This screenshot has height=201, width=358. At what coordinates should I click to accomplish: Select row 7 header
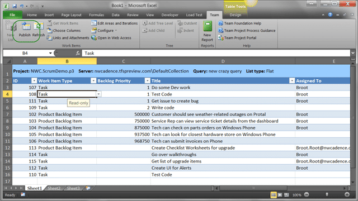coord(7,114)
